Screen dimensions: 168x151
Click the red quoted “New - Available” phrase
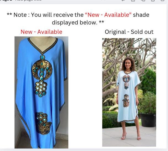tap(108, 15)
